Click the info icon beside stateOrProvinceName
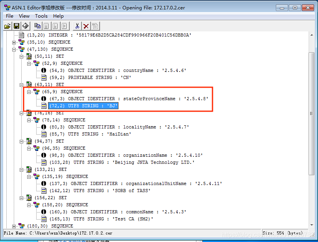 click(44, 99)
